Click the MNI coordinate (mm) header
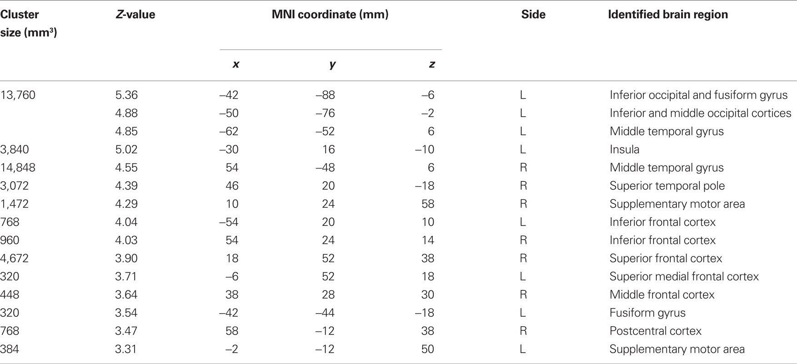Image resolution: width=797 pixels, height=364 pixels. 330,15
